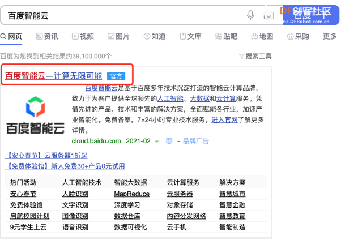Expand the 更多 menu

pyautogui.click(x=330, y=36)
